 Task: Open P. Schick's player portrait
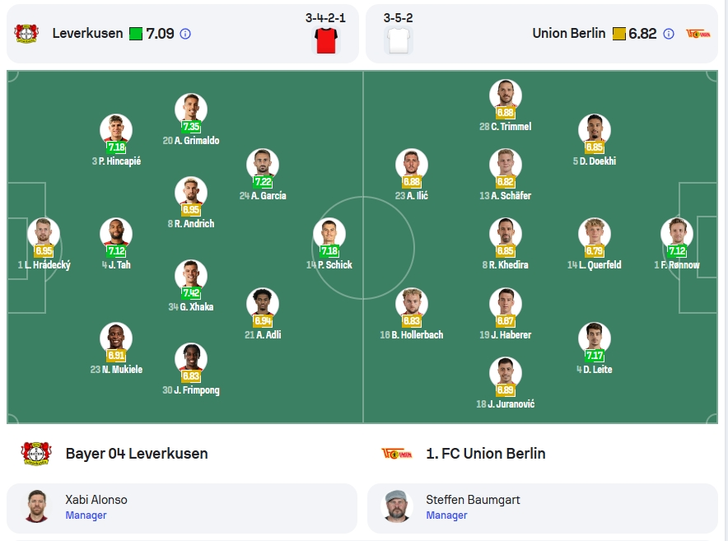[x=329, y=234]
